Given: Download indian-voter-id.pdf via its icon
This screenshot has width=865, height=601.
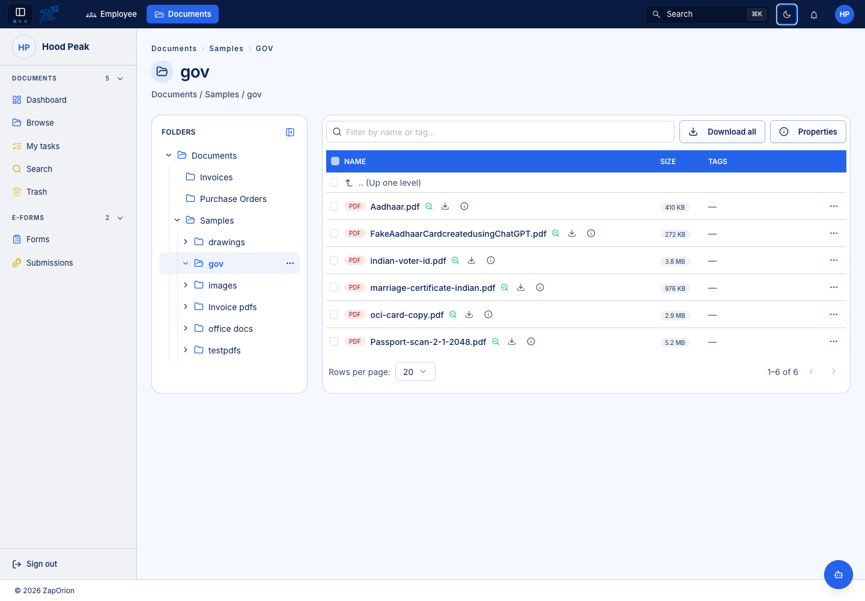Looking at the screenshot, I should 472,260.
